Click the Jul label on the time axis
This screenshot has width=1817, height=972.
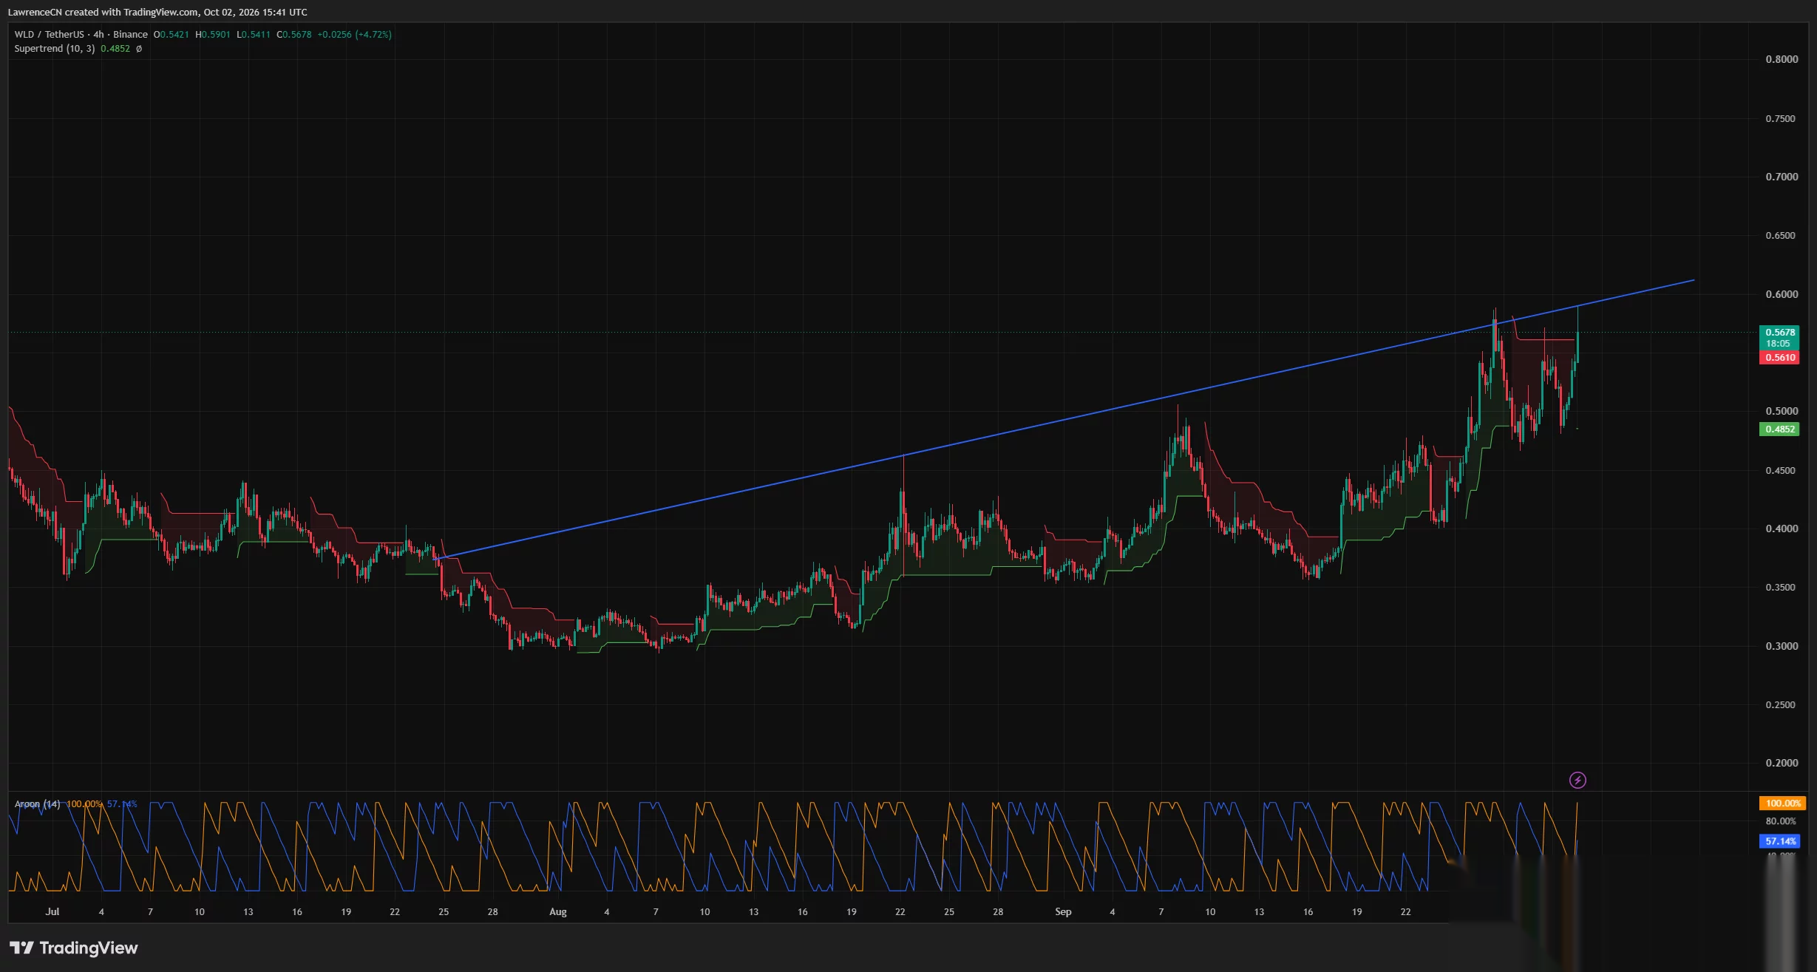tap(52, 912)
